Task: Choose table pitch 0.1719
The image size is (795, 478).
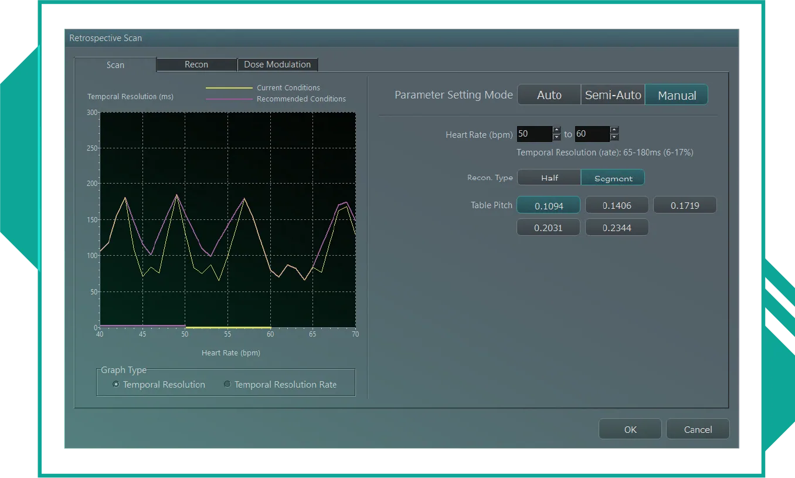Action: 685,205
